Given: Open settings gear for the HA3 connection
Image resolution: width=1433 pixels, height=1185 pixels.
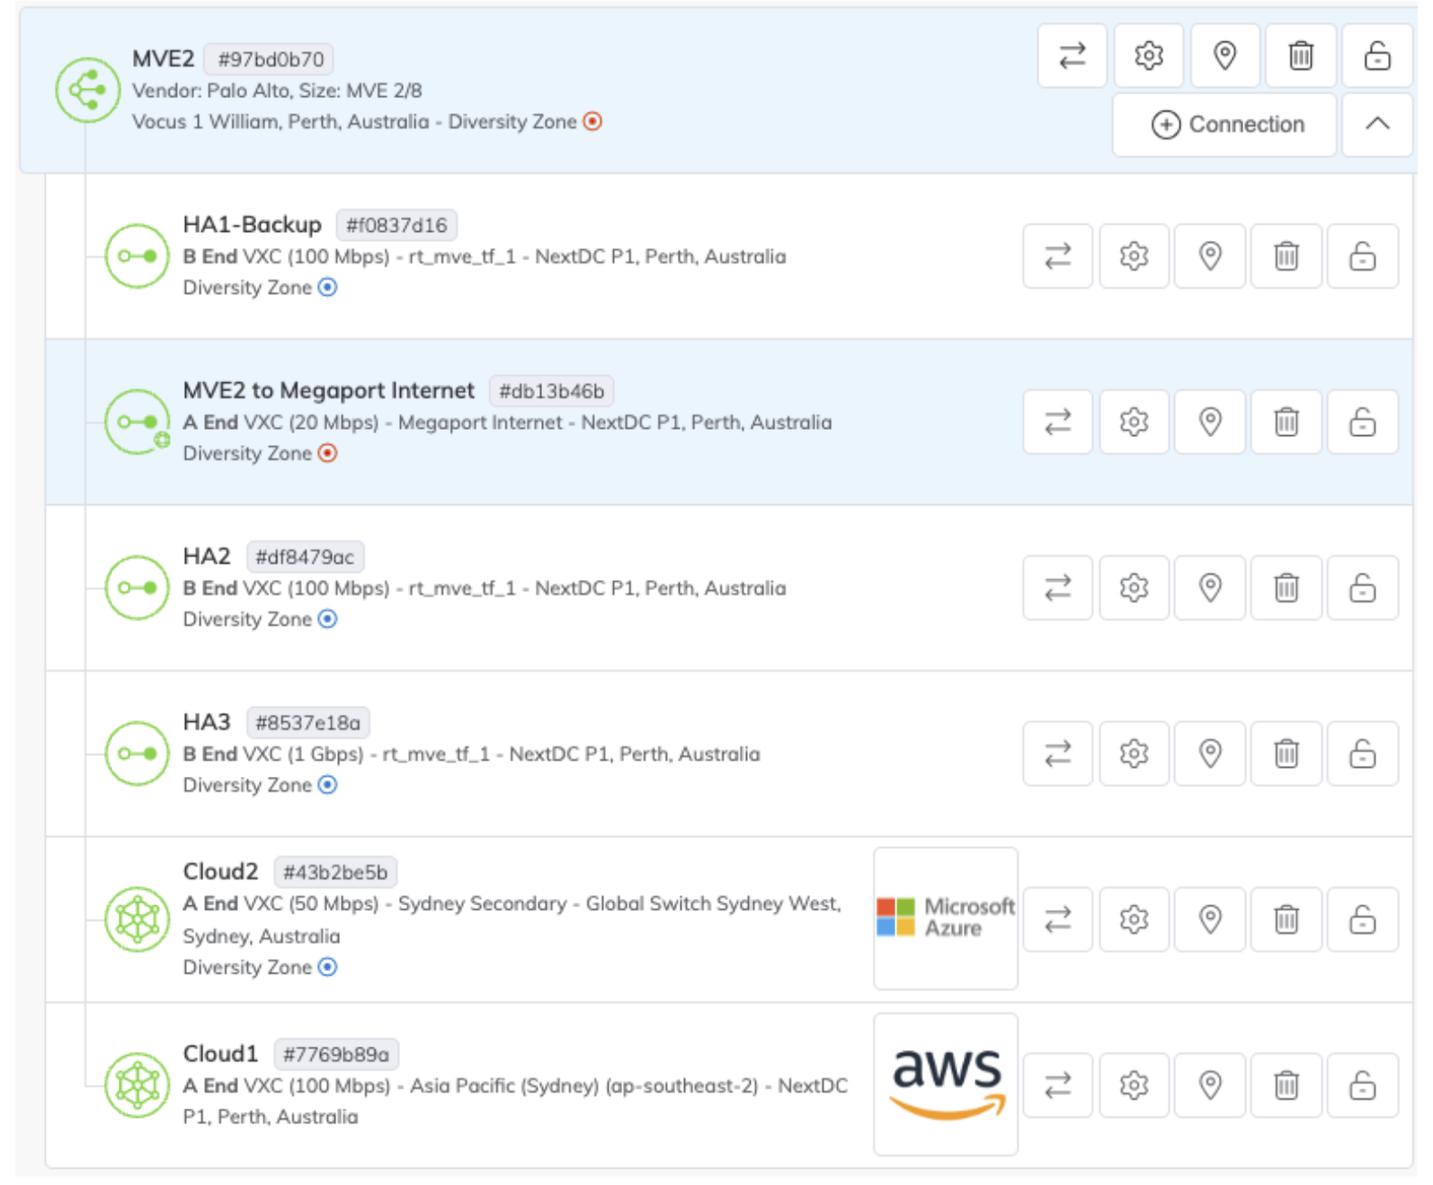Looking at the screenshot, I should tap(1134, 754).
